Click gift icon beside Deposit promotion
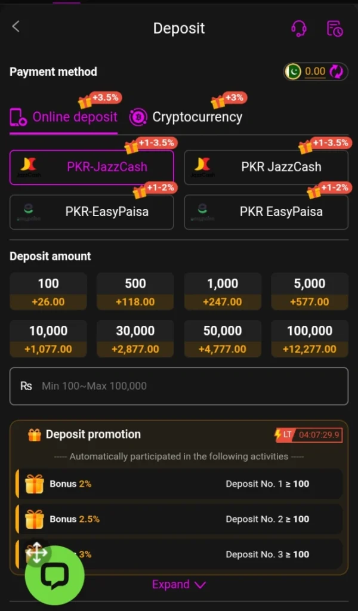This screenshot has height=611, width=358. point(33,434)
